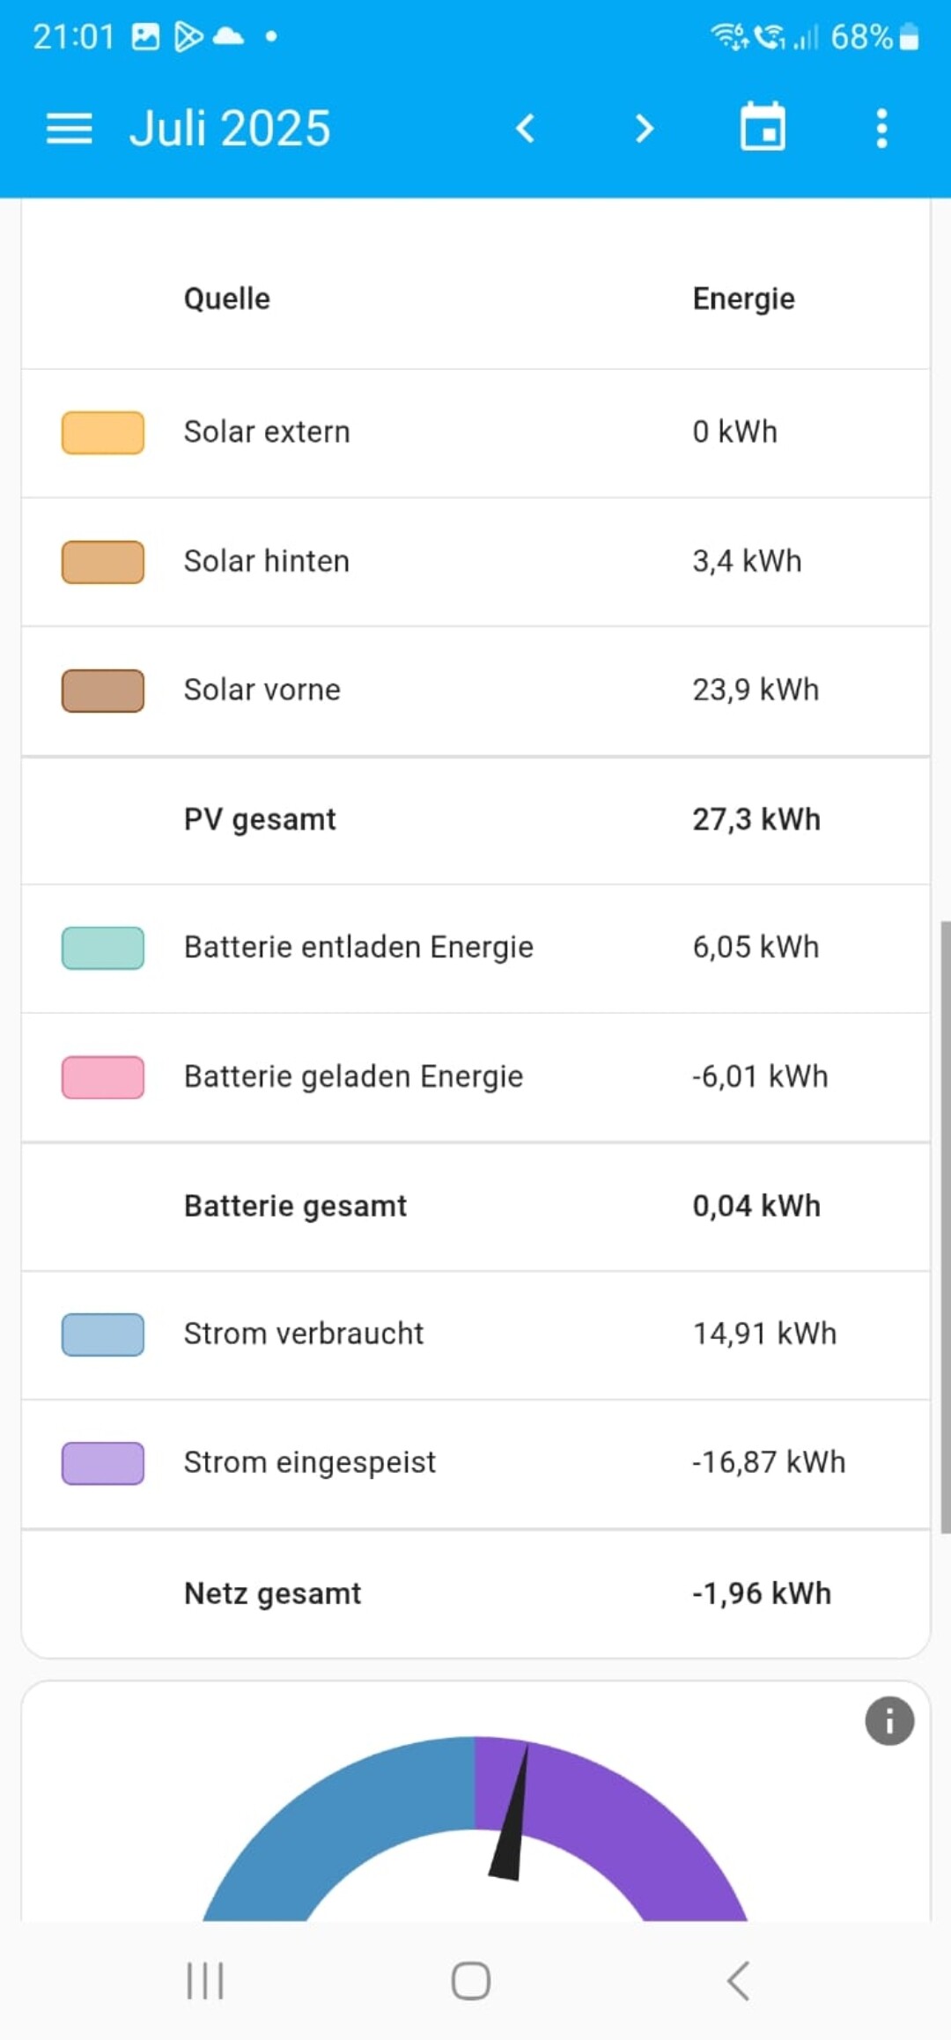Open the three-dot overflow menu
Image resolution: width=951 pixels, height=2040 pixels.
pyautogui.click(x=881, y=129)
